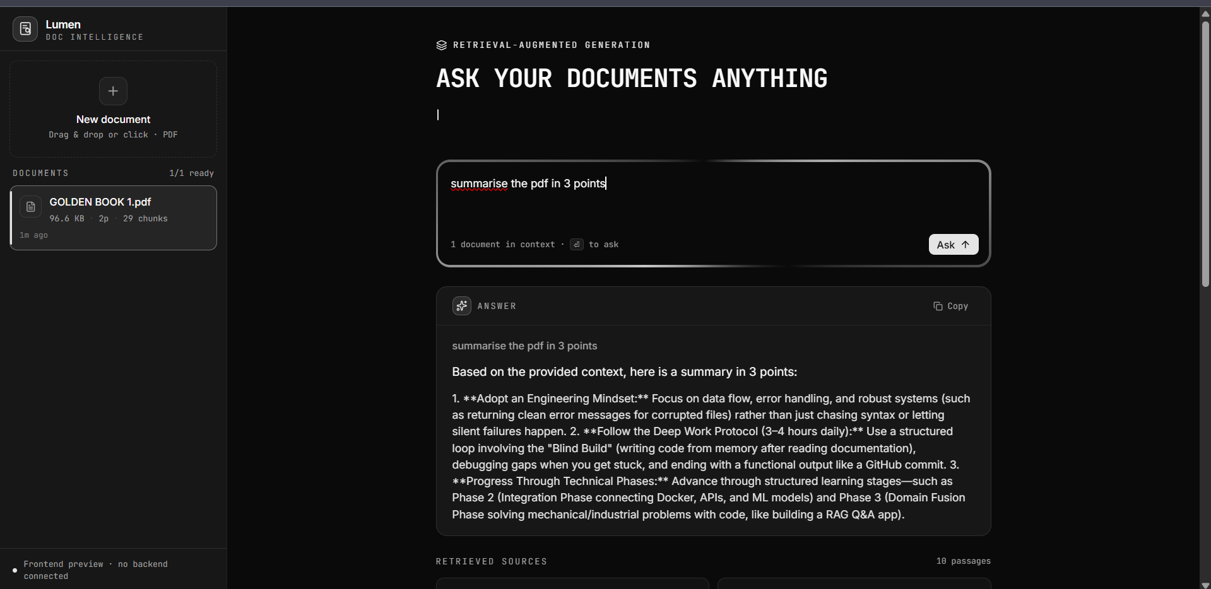Click the scrollbar up arrow
The height and width of the screenshot is (589, 1211).
1205,13
